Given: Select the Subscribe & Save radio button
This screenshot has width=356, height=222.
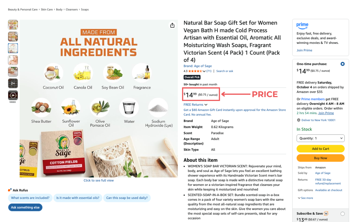Looking at the screenshot, I should point(343,214).
